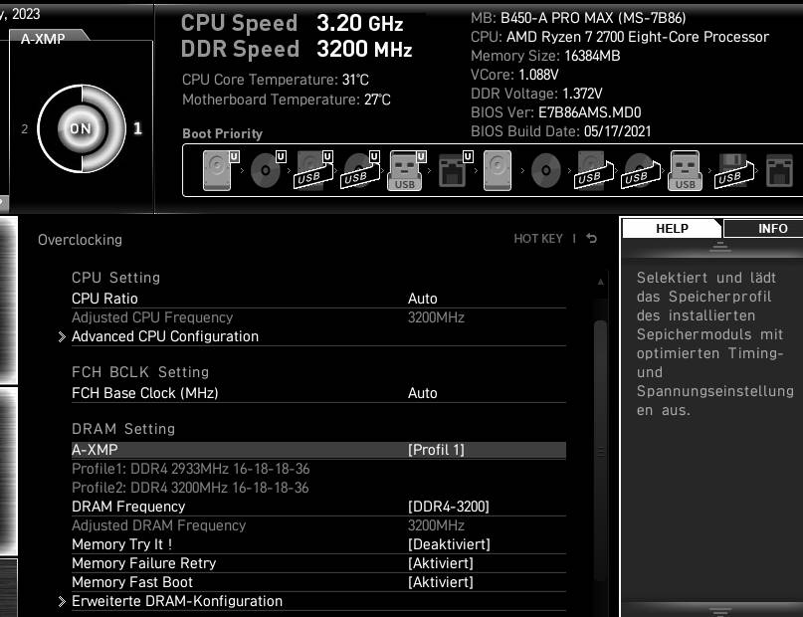Expand Advanced CPU Configuration
The width and height of the screenshot is (803, 617).
click(164, 336)
